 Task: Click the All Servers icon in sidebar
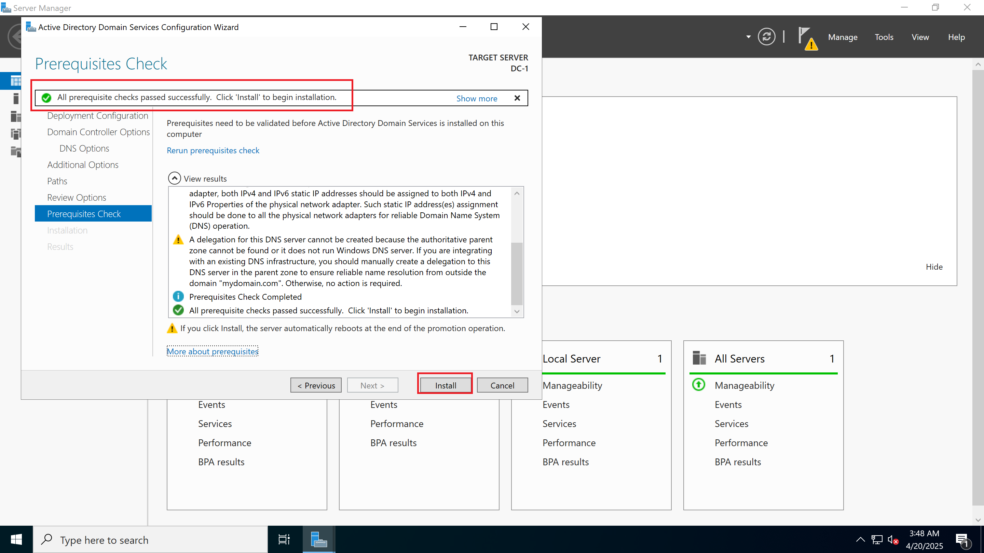pyautogui.click(x=15, y=116)
